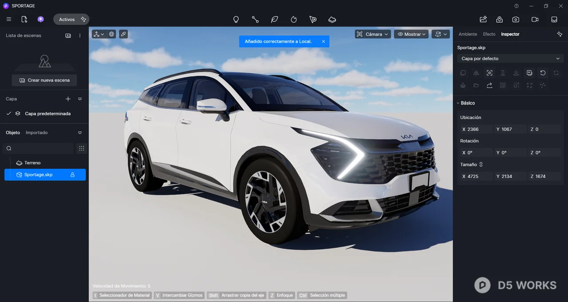The width and height of the screenshot is (568, 302).
Task: Switch to the Objeto tab
Action: (x=13, y=133)
